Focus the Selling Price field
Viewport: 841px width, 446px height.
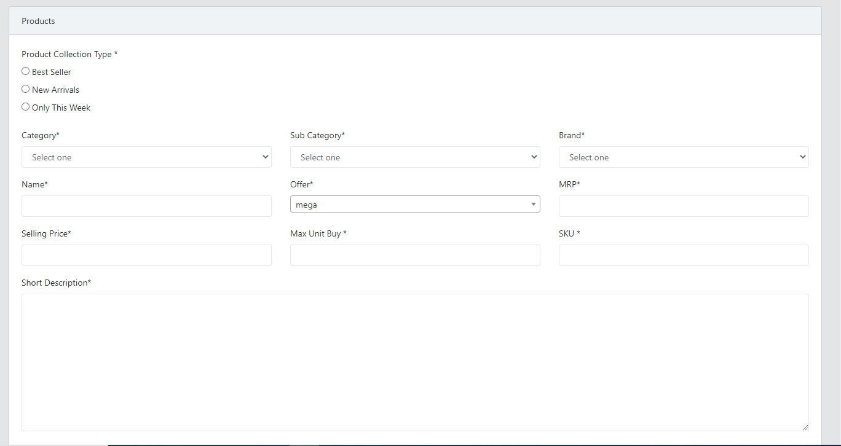[x=146, y=256]
